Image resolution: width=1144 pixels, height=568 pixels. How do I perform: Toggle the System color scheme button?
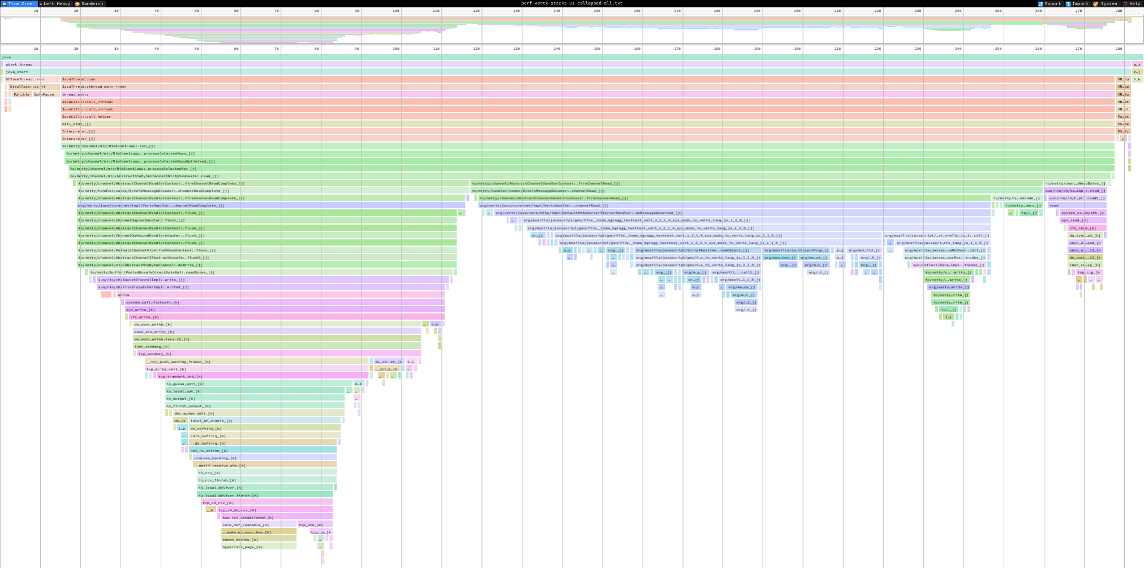pos(1106,3)
